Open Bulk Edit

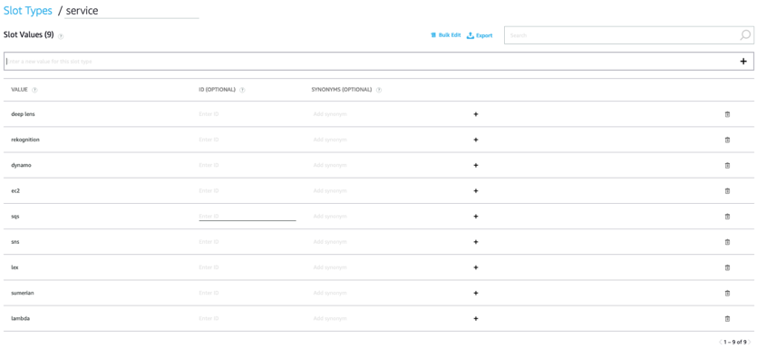click(446, 35)
